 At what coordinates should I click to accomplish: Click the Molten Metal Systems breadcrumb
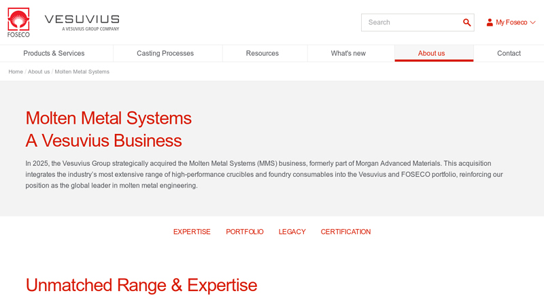pos(82,71)
